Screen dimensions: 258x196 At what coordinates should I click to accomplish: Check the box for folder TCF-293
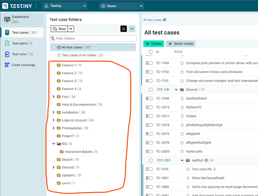tap(151, 160)
